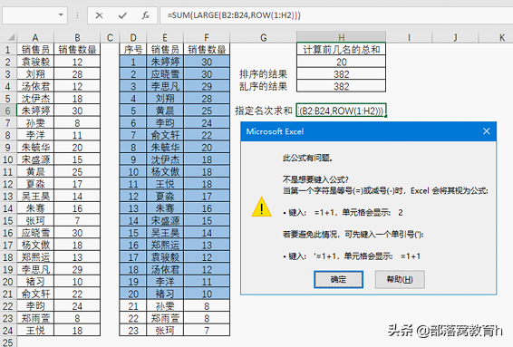This screenshot has width=513, height=347.
Task: Click label 排序的结果
Action: 263,74
